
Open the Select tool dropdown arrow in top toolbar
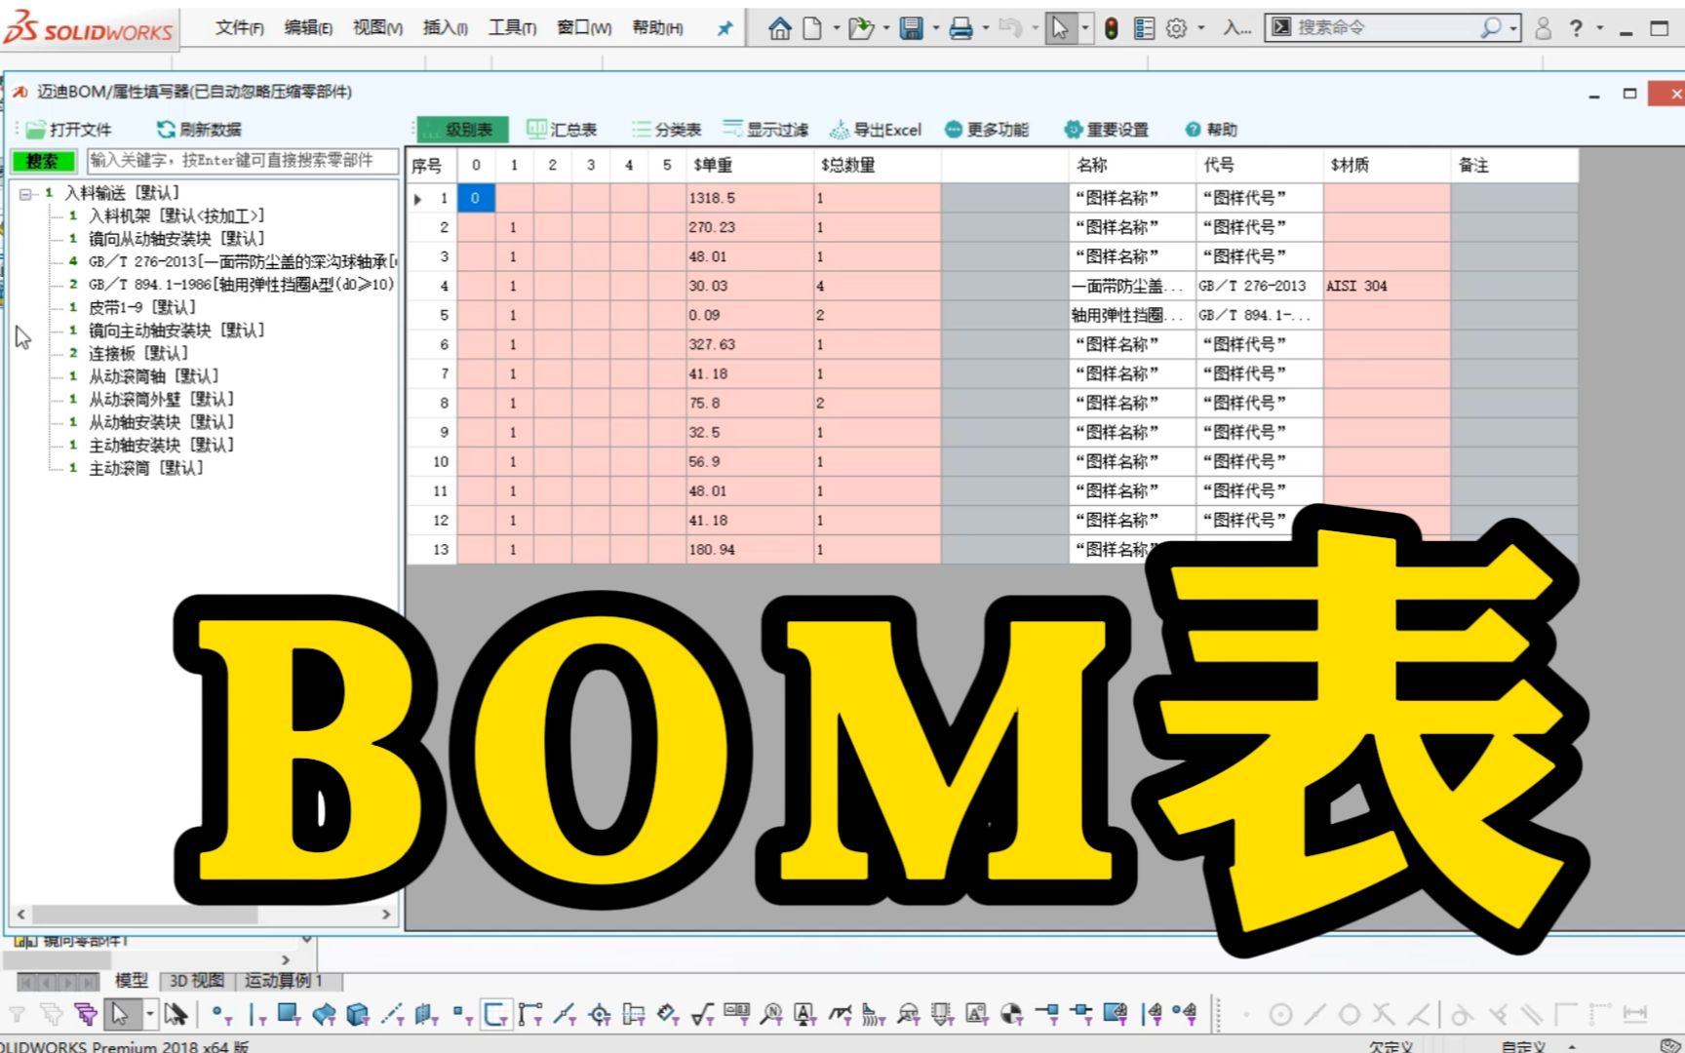(1084, 28)
